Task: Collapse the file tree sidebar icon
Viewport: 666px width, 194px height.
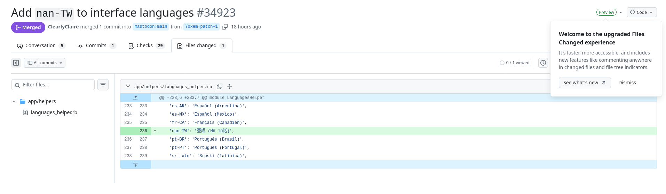Action: (16, 63)
